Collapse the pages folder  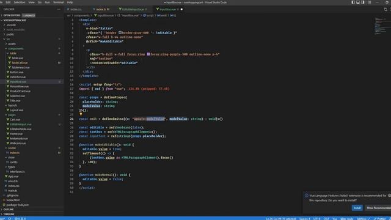(12, 115)
